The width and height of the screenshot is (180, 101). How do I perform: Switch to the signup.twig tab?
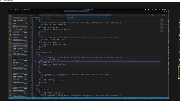pos(33,15)
